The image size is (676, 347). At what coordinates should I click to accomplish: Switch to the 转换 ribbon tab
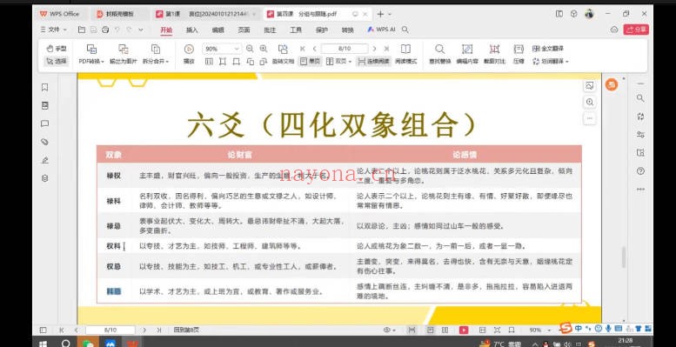pos(347,30)
